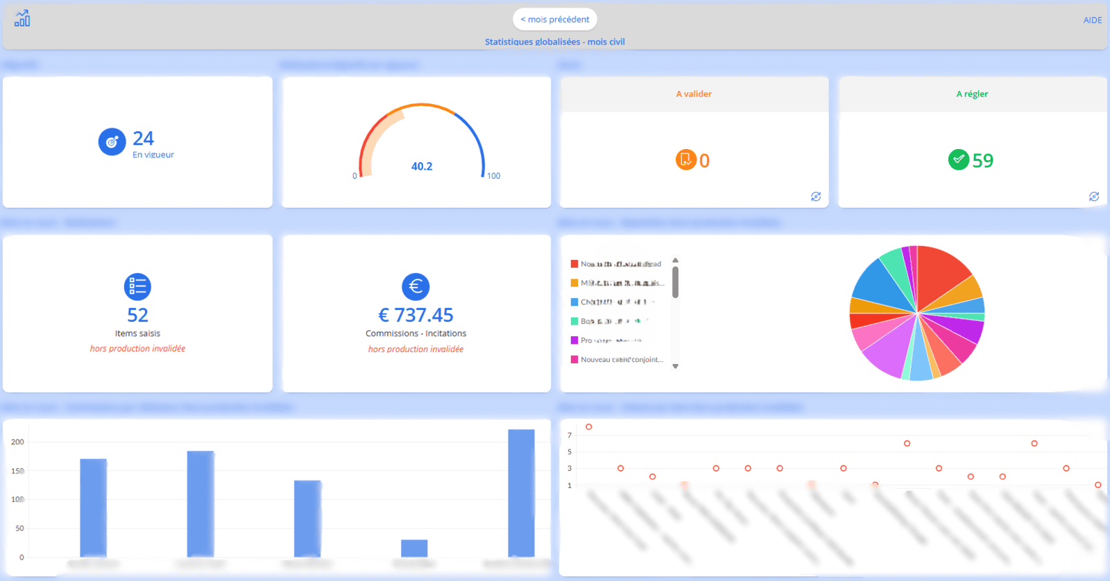Click the green checkmark icon beside 59

958,159
